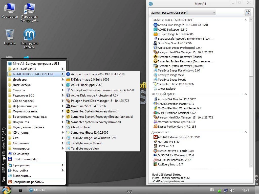The image size is (259, 194).
Task: Open the Диагностика start menu item
Action: coord(36,85)
